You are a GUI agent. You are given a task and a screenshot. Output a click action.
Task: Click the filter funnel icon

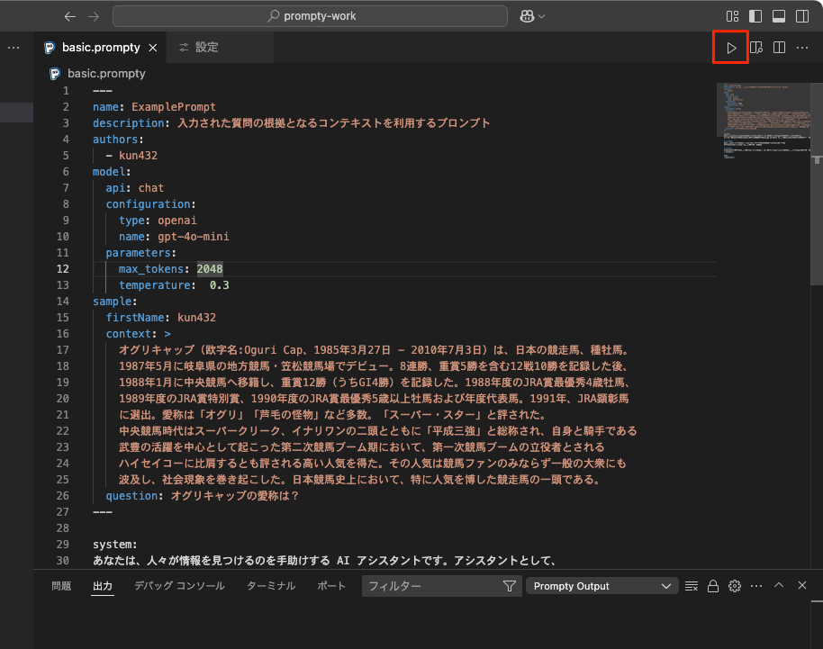tap(509, 586)
